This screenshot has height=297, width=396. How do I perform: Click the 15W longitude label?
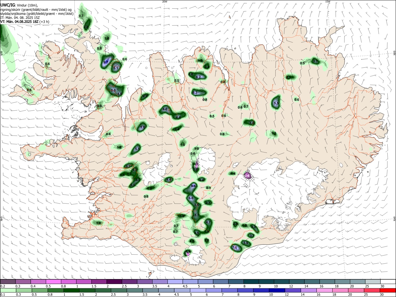328,2
